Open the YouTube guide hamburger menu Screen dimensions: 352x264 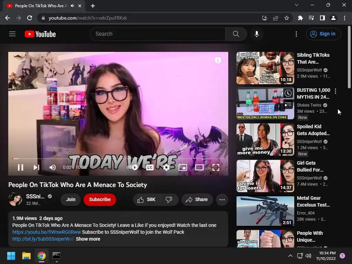[12, 34]
